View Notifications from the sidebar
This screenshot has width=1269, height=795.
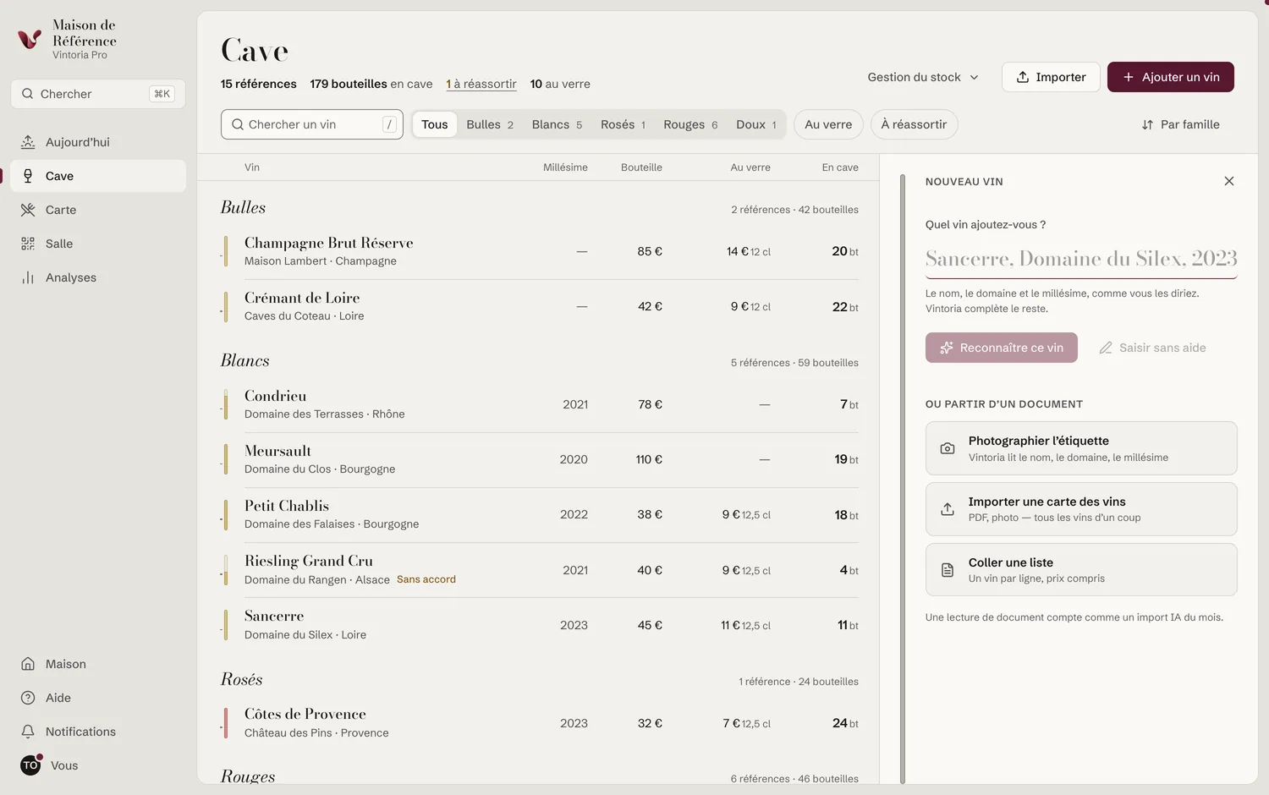98,732
